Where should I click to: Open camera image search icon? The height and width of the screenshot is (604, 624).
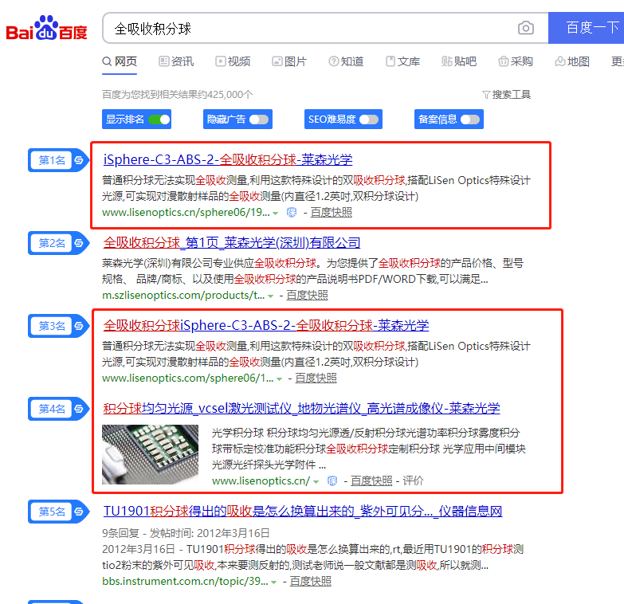(x=526, y=28)
